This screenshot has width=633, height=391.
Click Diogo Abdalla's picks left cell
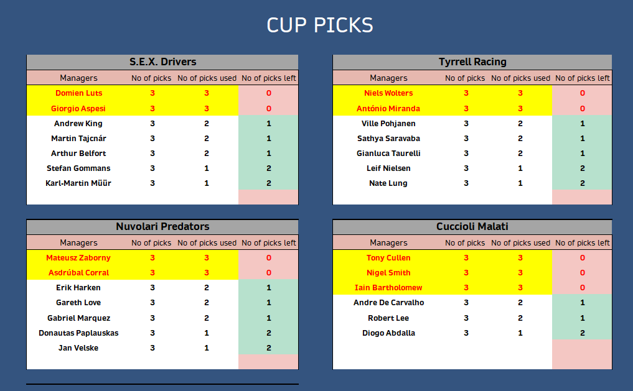(582, 333)
